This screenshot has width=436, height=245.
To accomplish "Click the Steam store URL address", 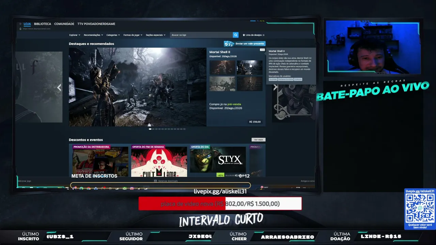I will click(36, 29).
